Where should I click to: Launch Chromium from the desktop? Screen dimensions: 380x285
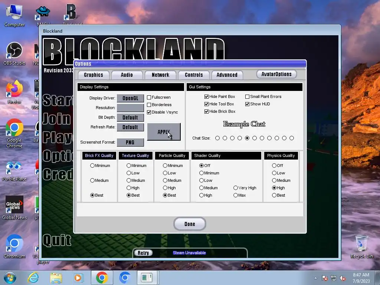click(x=14, y=246)
